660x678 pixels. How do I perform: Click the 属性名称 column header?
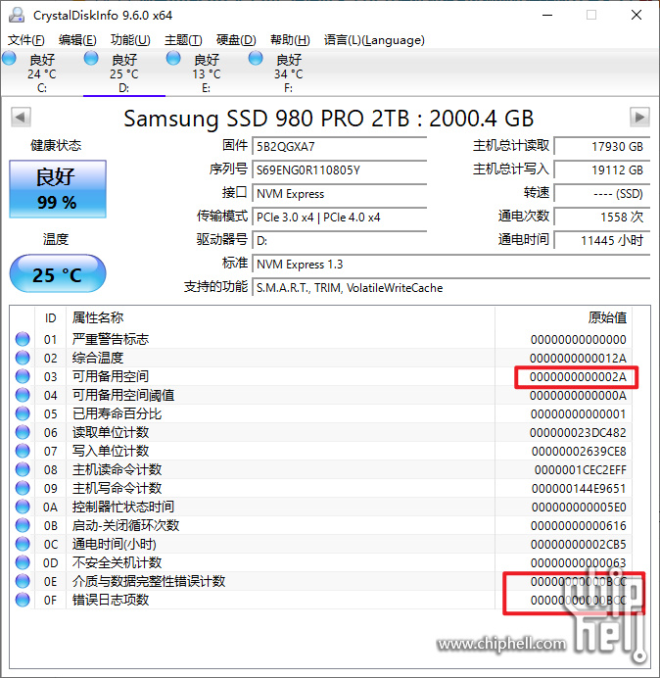280,317
